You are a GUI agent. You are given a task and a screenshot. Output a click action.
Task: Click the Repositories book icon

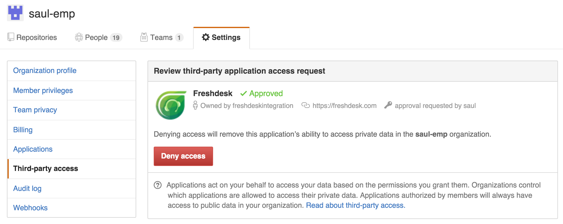tap(11, 37)
